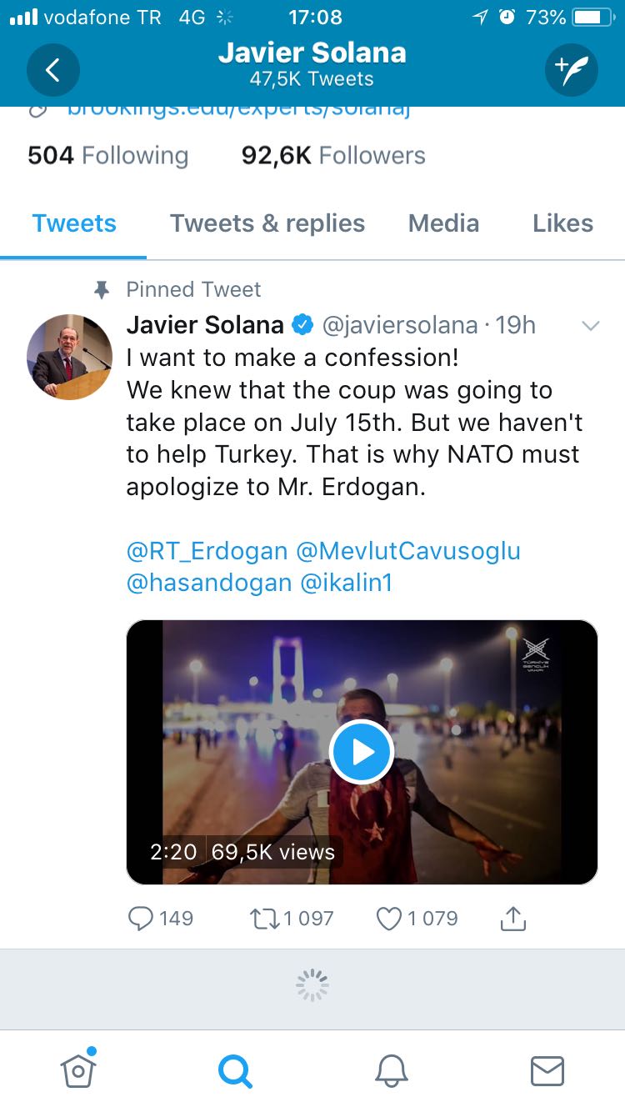Go to the Home timeline icon

pos(78,1070)
